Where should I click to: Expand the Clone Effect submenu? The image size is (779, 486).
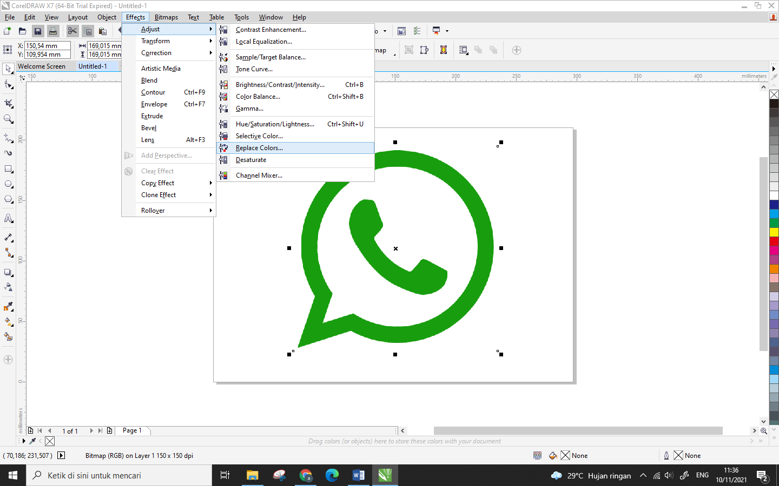[x=169, y=195]
